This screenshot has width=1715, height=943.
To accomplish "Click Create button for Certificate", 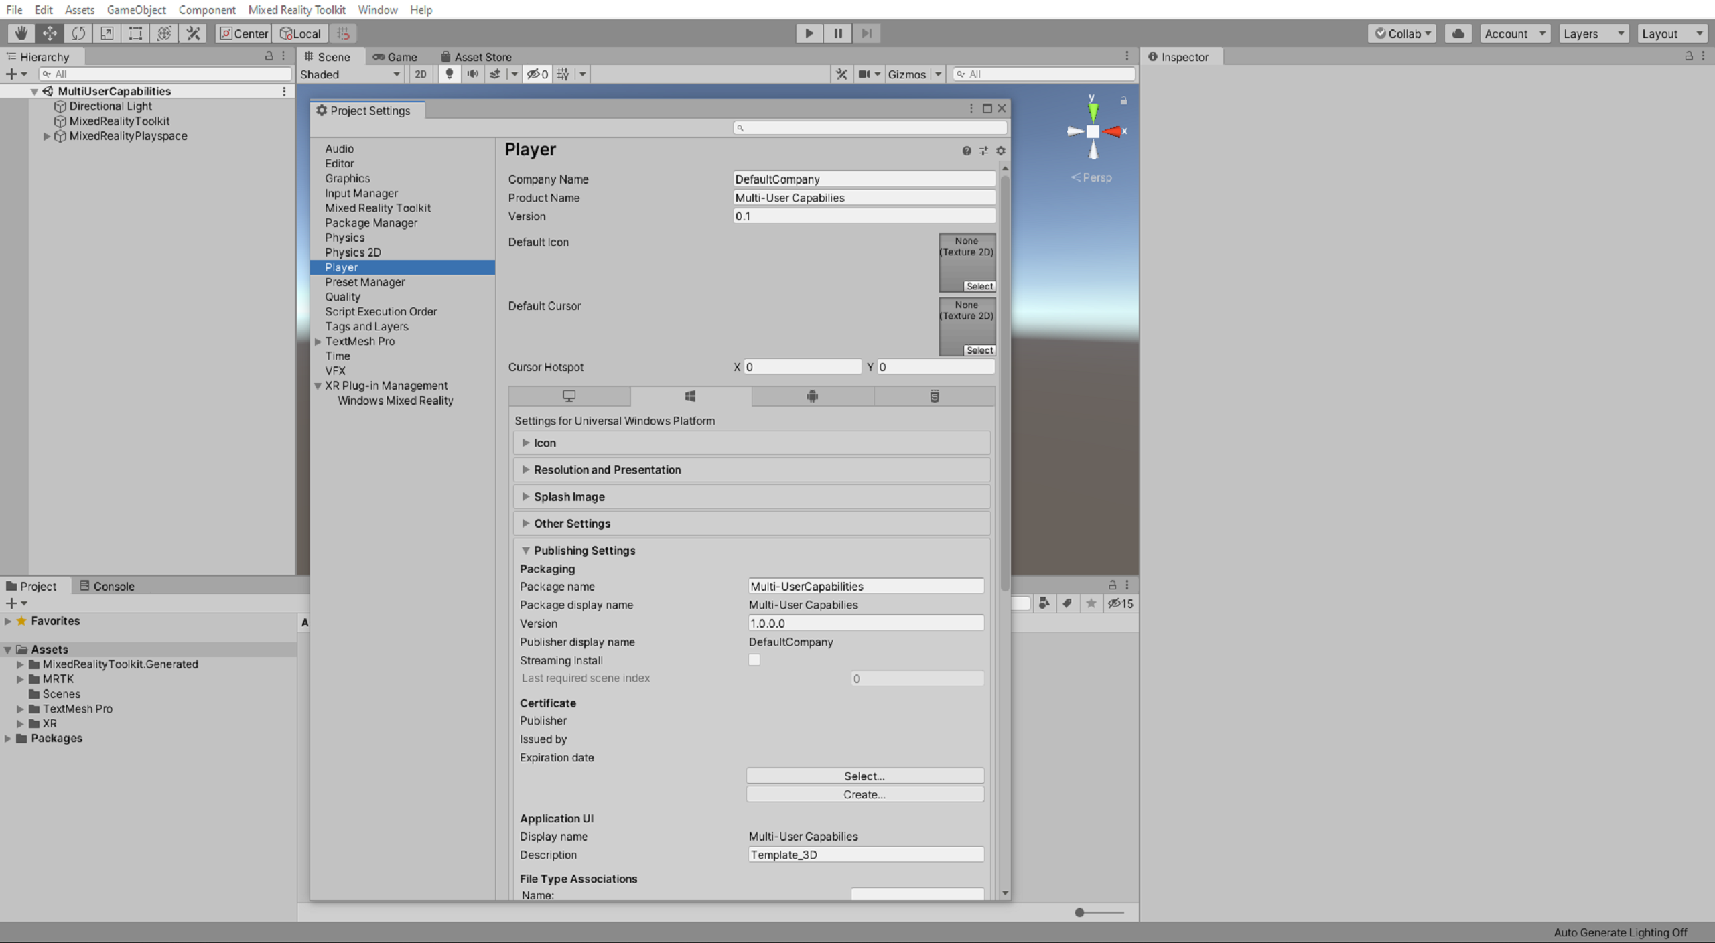I will coord(864,793).
